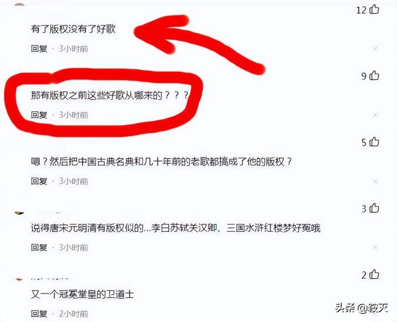Screen dimensions: 397x322
Task: Open avatar above the 唐宋元明清 comment
Action: pyautogui.click(x=19, y=212)
